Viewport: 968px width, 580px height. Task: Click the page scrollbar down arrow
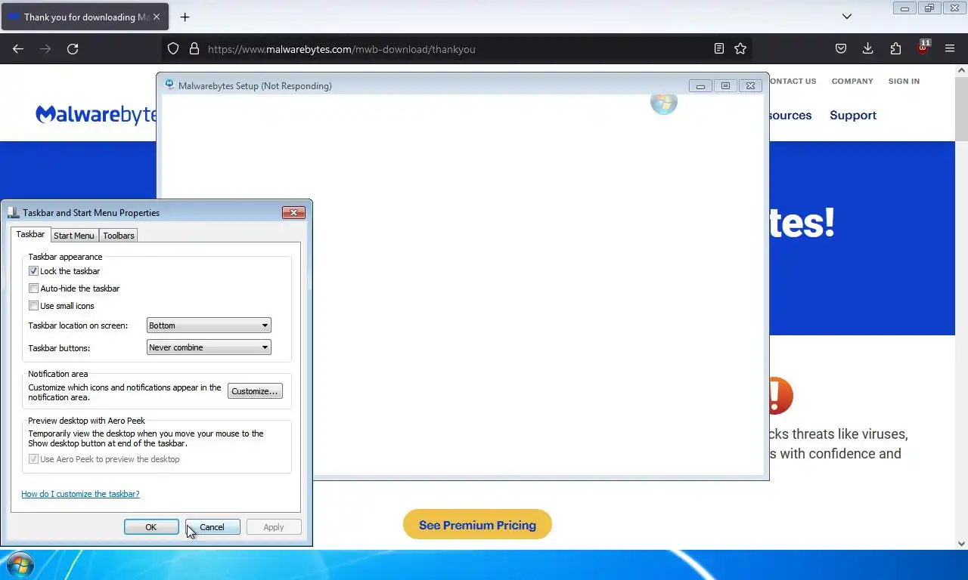tap(961, 544)
